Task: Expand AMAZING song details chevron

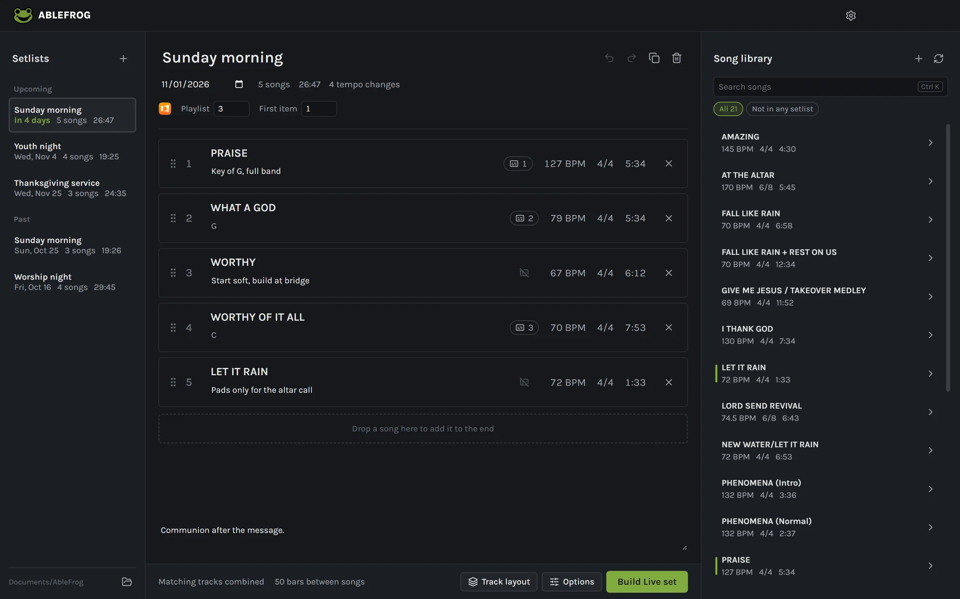Action: pos(930,143)
